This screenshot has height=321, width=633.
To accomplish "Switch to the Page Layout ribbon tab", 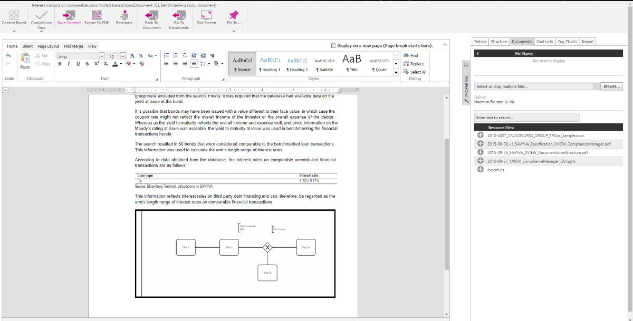I will pos(49,46).
